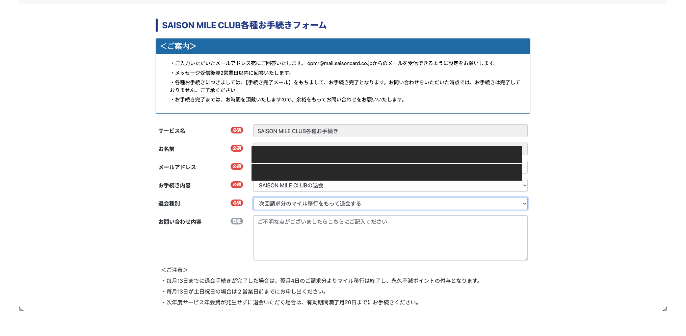Click the サービス名 label
This screenshot has height=336, width=686.
click(172, 131)
